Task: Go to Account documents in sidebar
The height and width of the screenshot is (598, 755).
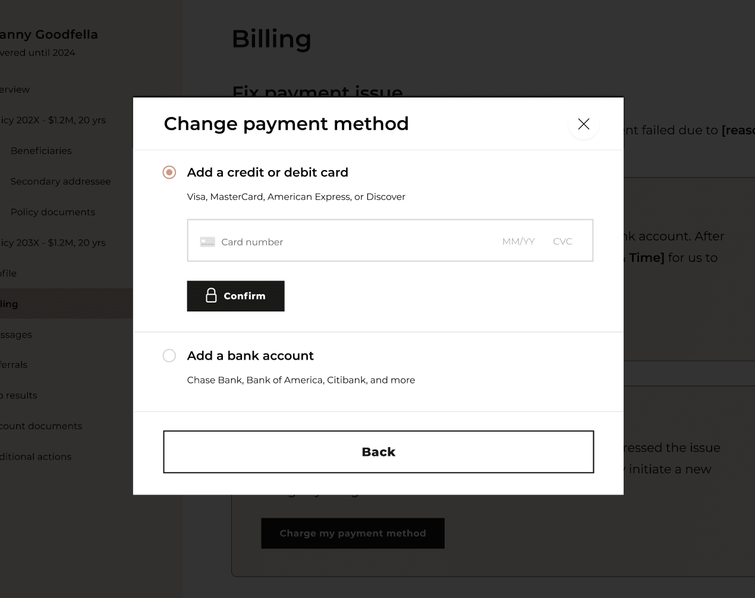Action: click(41, 426)
